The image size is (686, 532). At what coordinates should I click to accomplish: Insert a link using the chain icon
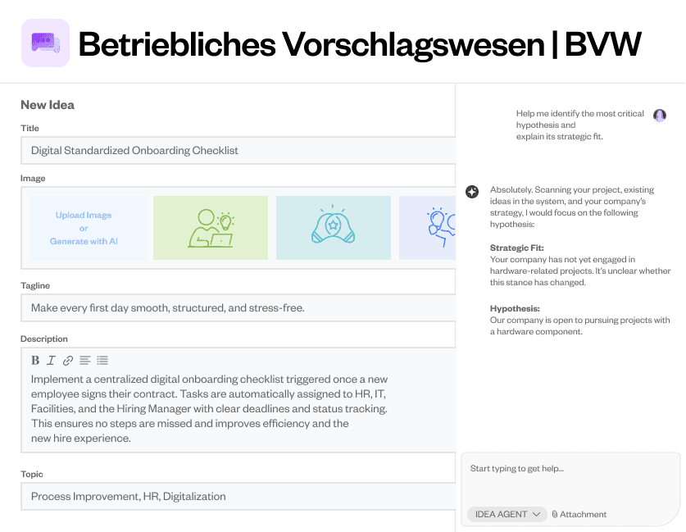coord(68,361)
